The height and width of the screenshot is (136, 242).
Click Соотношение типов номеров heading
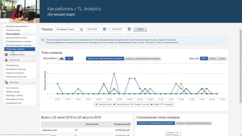click(158, 117)
